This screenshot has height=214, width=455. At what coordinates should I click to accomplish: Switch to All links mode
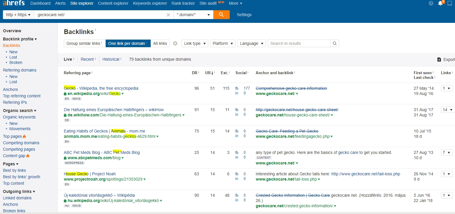tap(160, 43)
